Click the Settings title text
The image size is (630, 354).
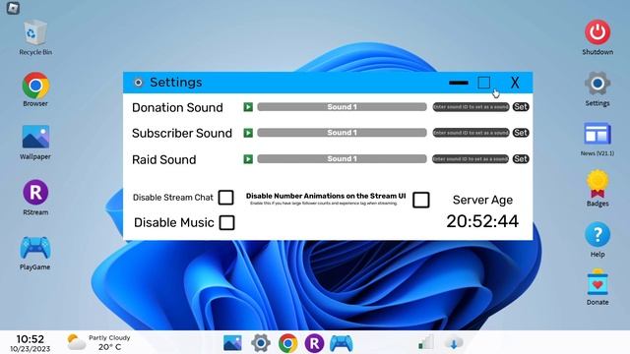[176, 83]
